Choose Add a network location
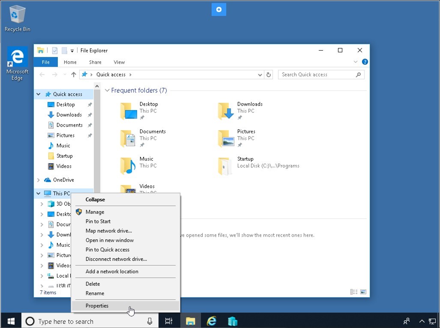 tap(126, 271)
